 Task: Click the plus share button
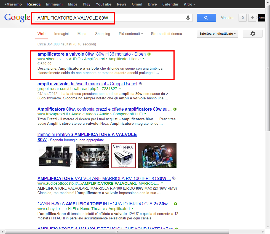coord(252,18)
